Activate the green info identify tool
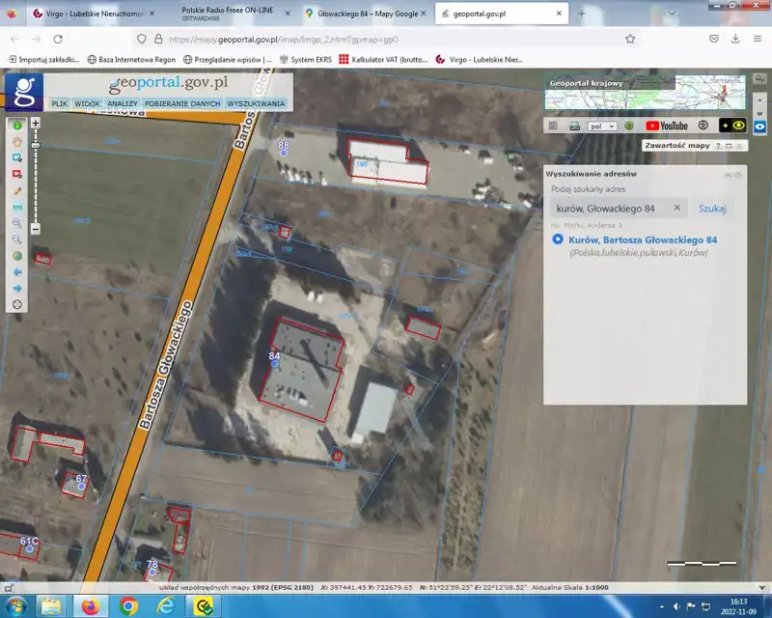Screen dimensions: 772x618 pos(17,126)
